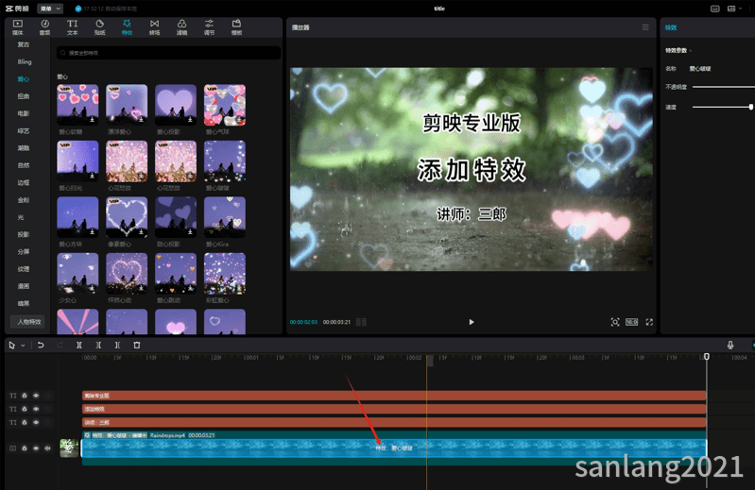755x490 pixels.
Task: Download the 少女心 effect via its arrow icon
Action: [x=92, y=288]
